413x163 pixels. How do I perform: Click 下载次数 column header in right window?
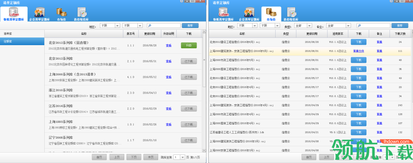(x=400, y=34)
